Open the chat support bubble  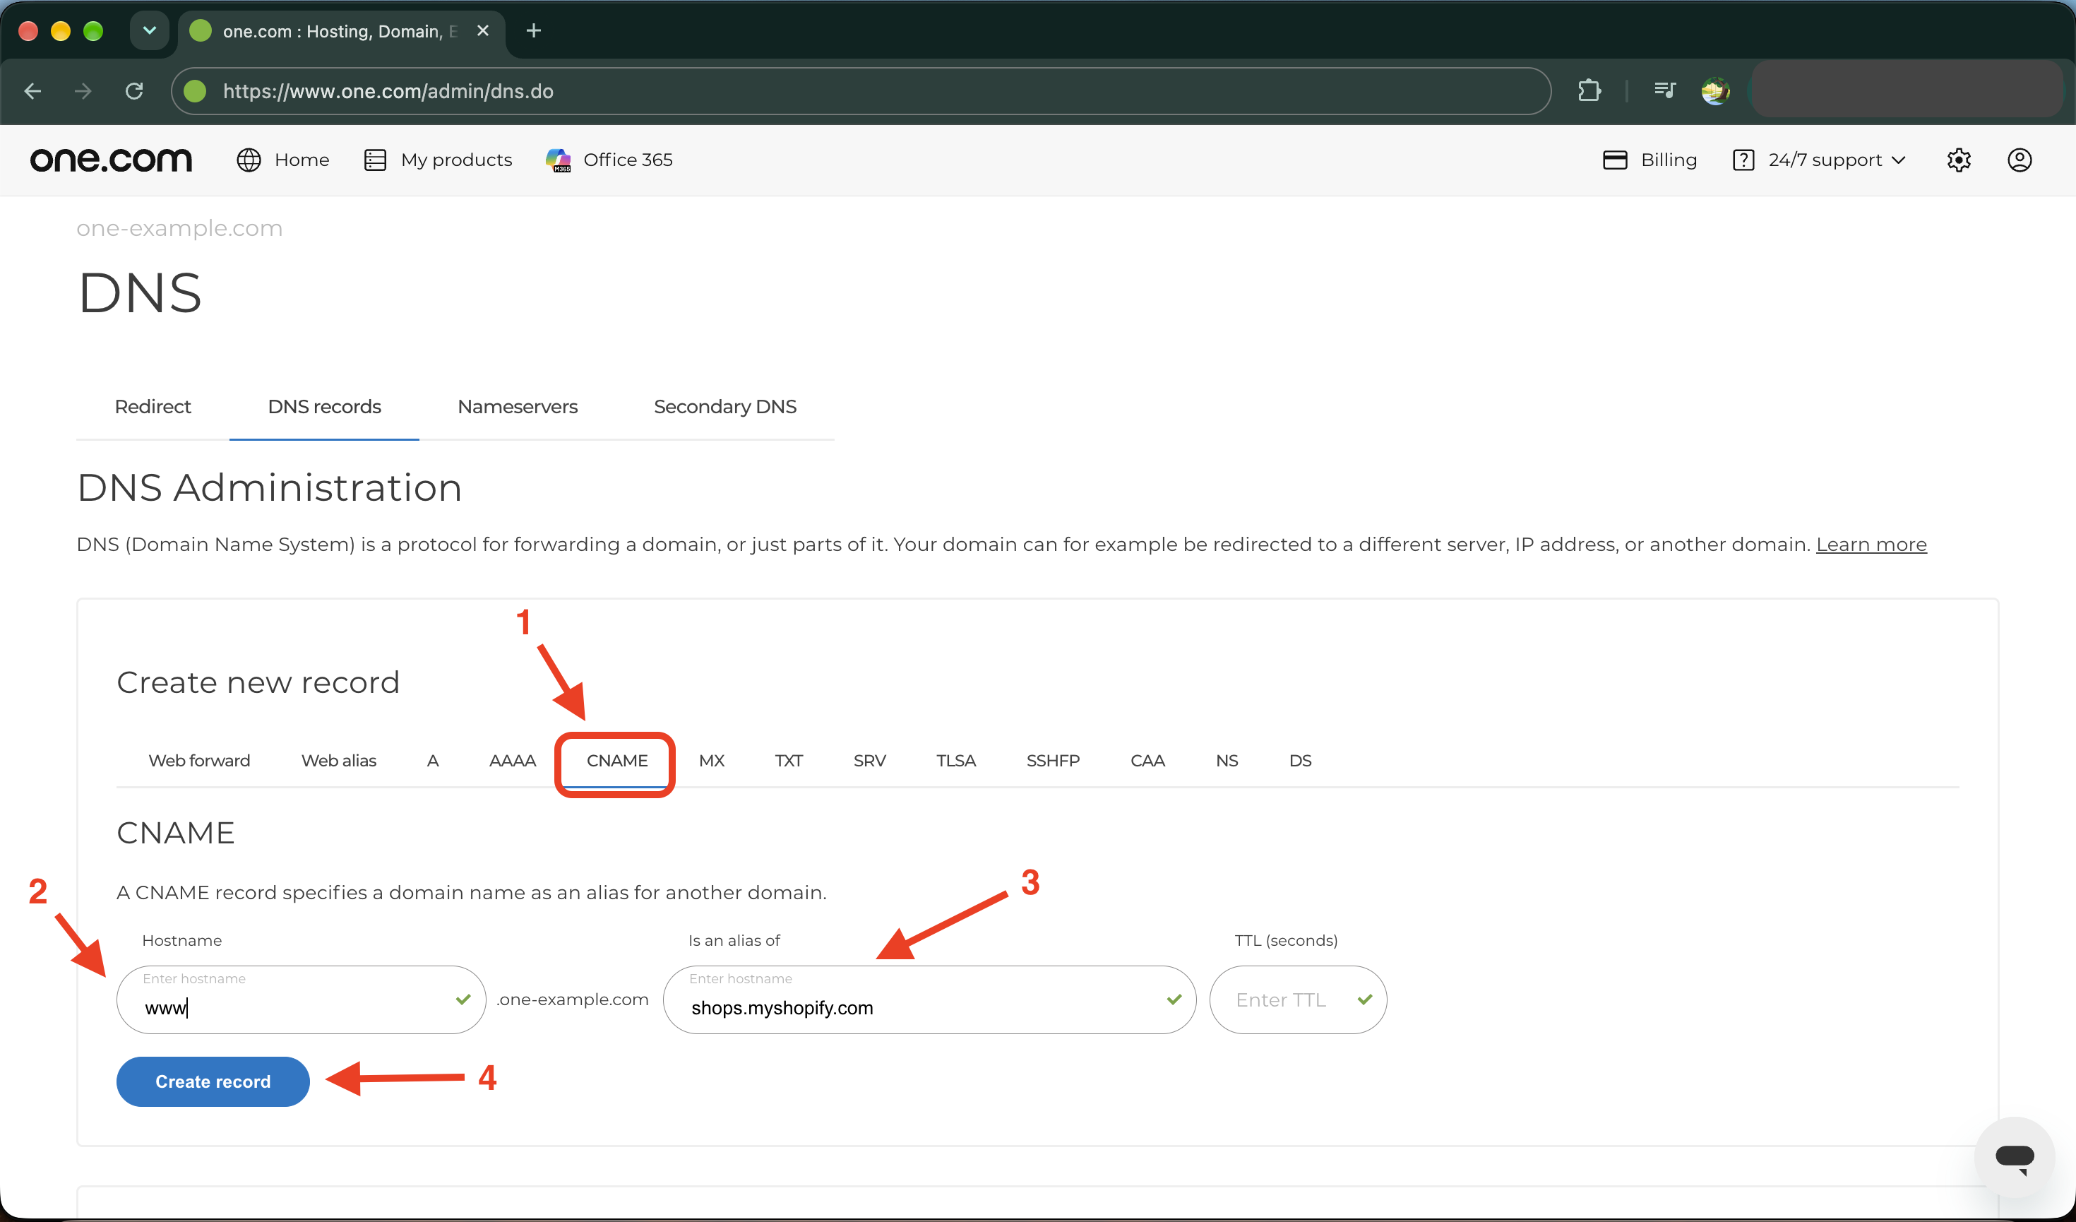click(2015, 1157)
